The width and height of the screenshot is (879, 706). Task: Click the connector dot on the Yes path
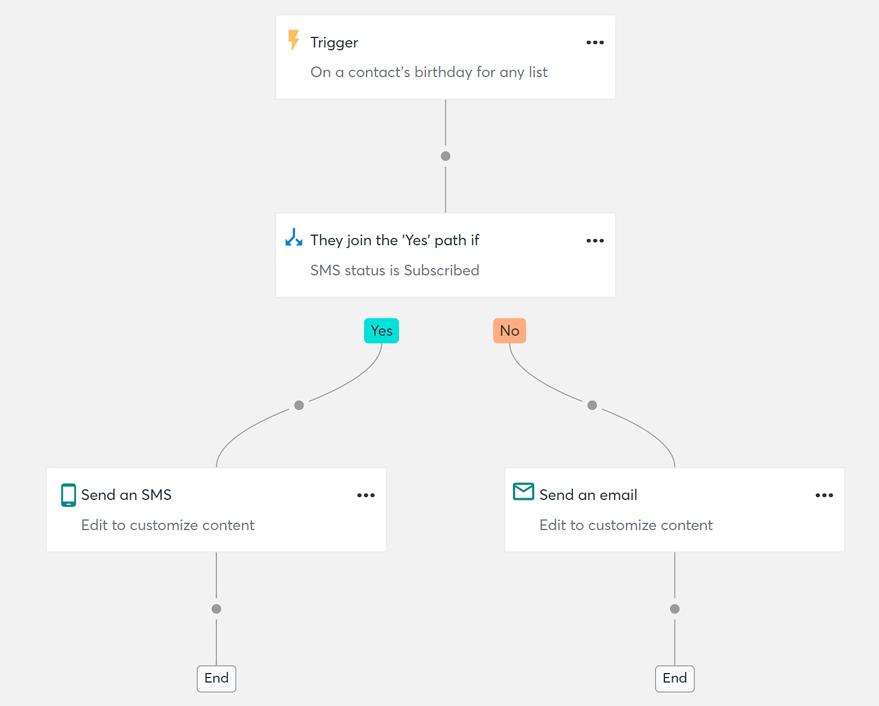click(x=299, y=406)
